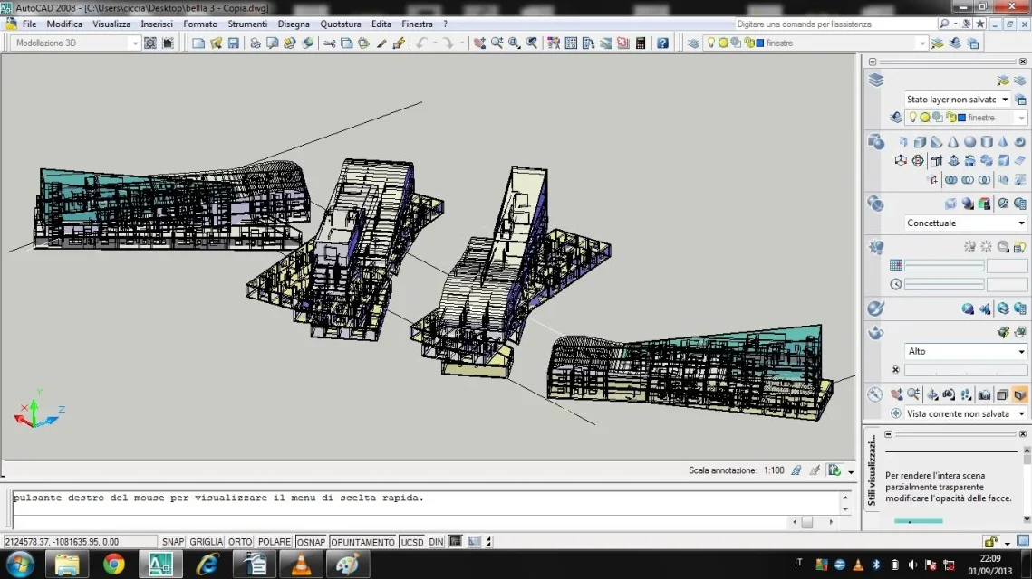The width and height of the screenshot is (1032, 579).
Task: Open the Concettuale visual style dropdown
Action: point(966,223)
